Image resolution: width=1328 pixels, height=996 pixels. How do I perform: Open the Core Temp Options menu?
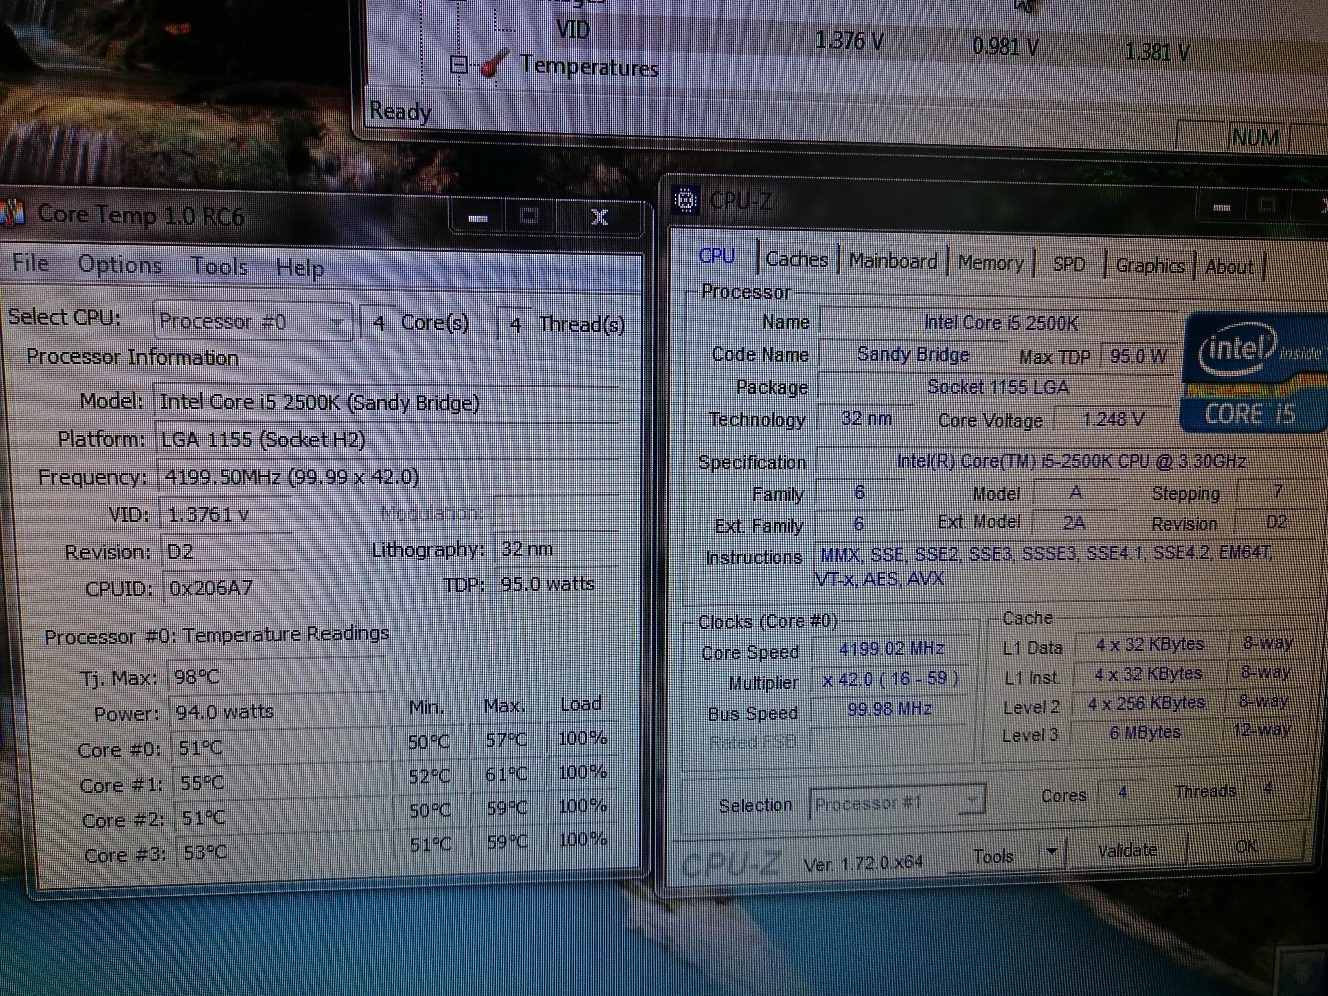pyautogui.click(x=120, y=265)
